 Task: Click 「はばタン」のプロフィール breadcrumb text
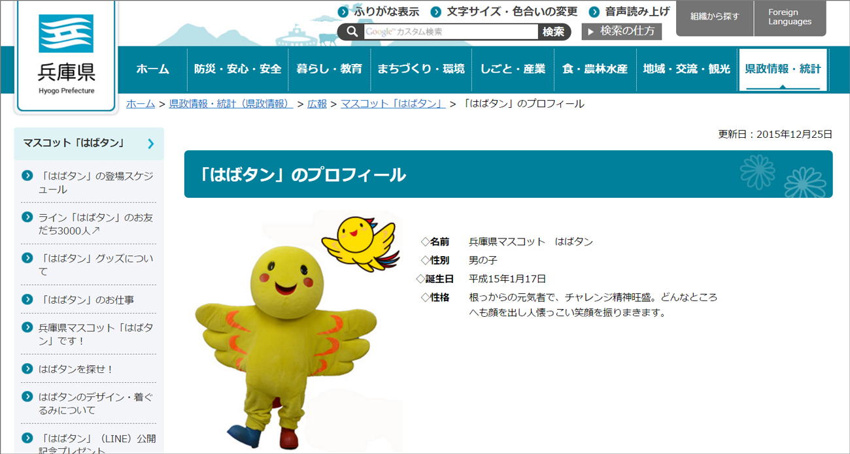click(523, 104)
